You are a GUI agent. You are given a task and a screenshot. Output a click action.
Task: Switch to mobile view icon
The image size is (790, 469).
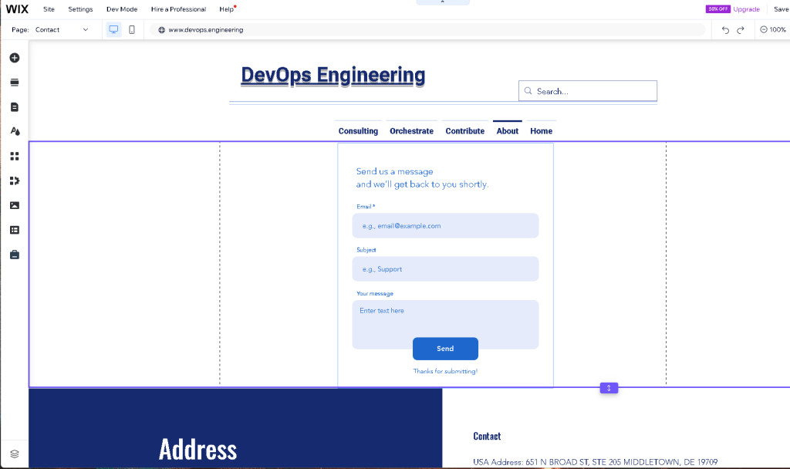pyautogui.click(x=132, y=30)
